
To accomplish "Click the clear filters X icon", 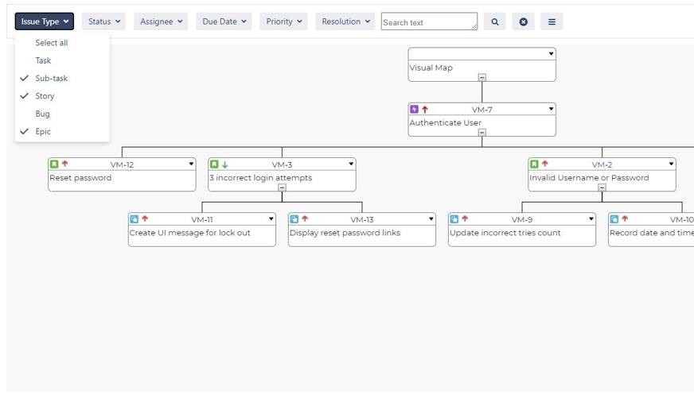I will (x=523, y=22).
